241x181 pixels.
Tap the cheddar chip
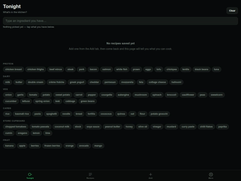(x=94, y=82)
